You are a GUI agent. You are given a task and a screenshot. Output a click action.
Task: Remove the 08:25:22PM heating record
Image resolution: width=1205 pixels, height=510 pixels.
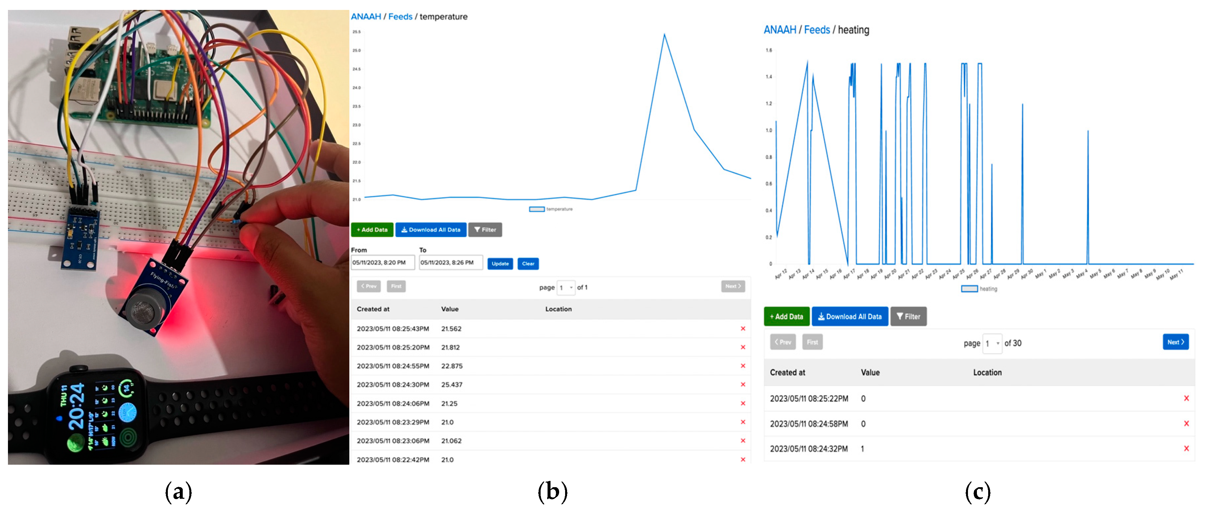(1186, 398)
